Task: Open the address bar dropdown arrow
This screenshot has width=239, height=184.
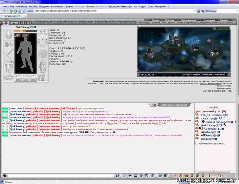Action: tap(195, 11)
